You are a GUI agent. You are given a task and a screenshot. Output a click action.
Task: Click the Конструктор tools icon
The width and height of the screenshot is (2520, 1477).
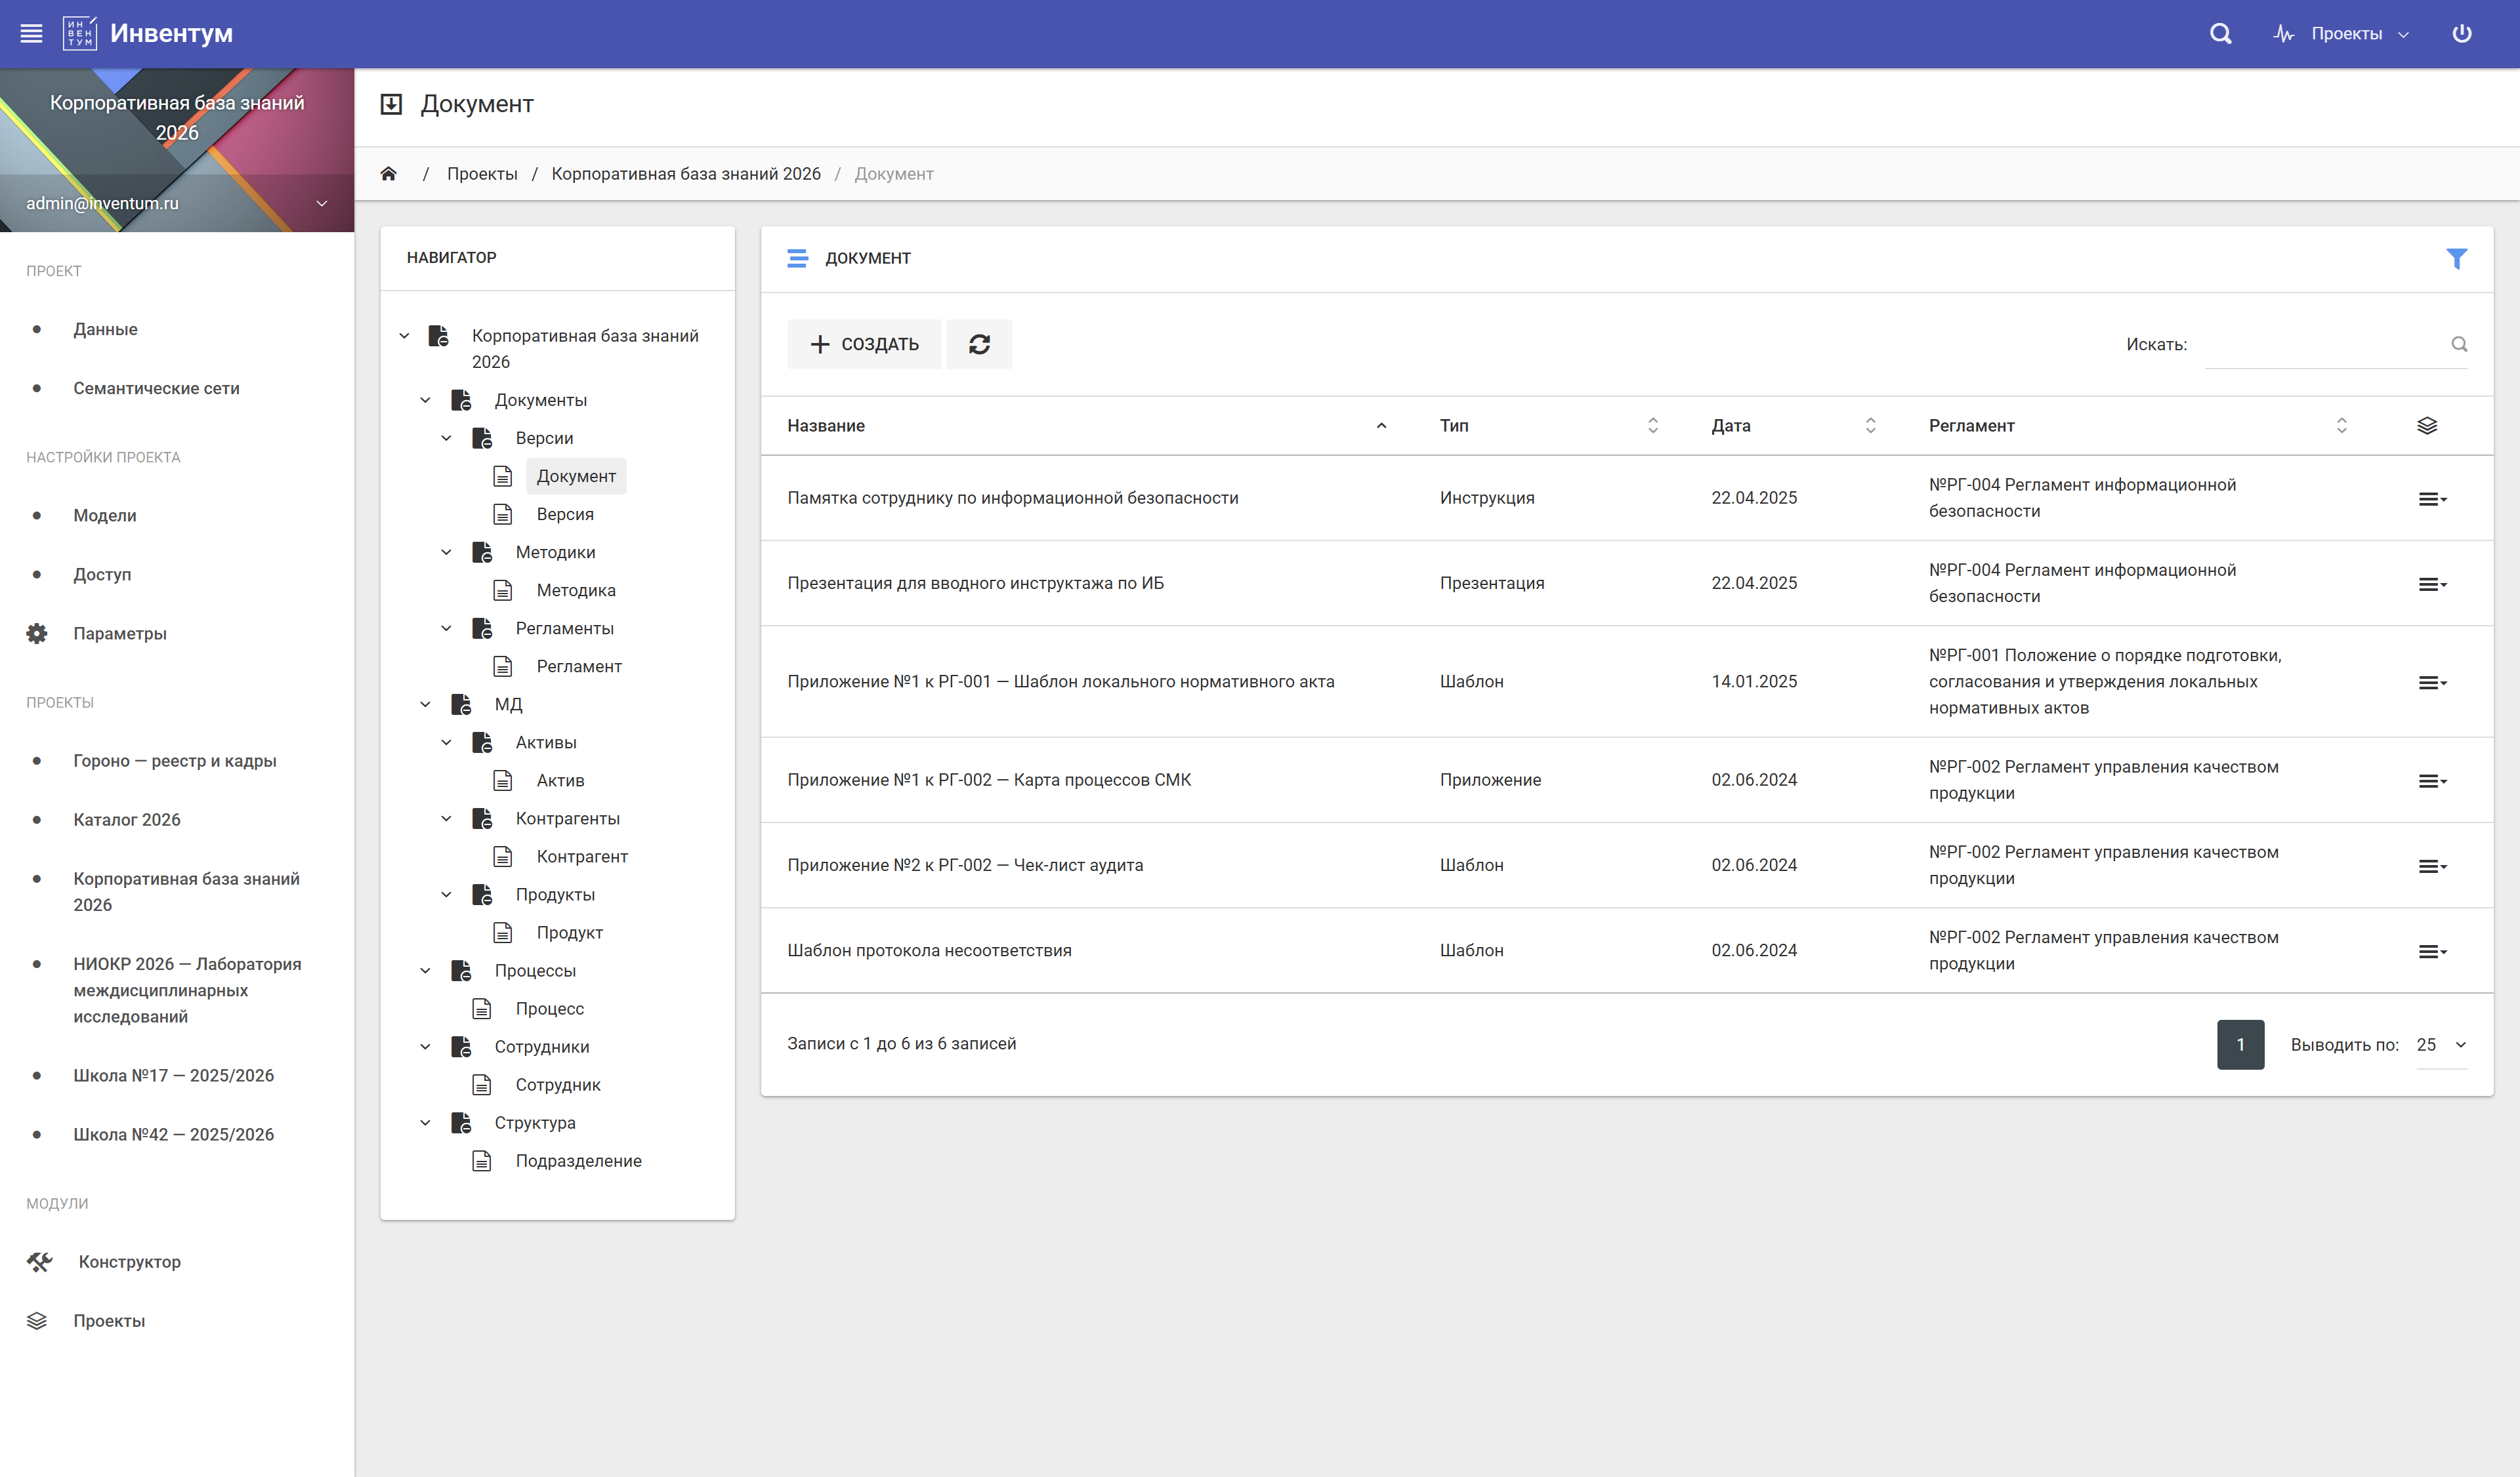39,1261
